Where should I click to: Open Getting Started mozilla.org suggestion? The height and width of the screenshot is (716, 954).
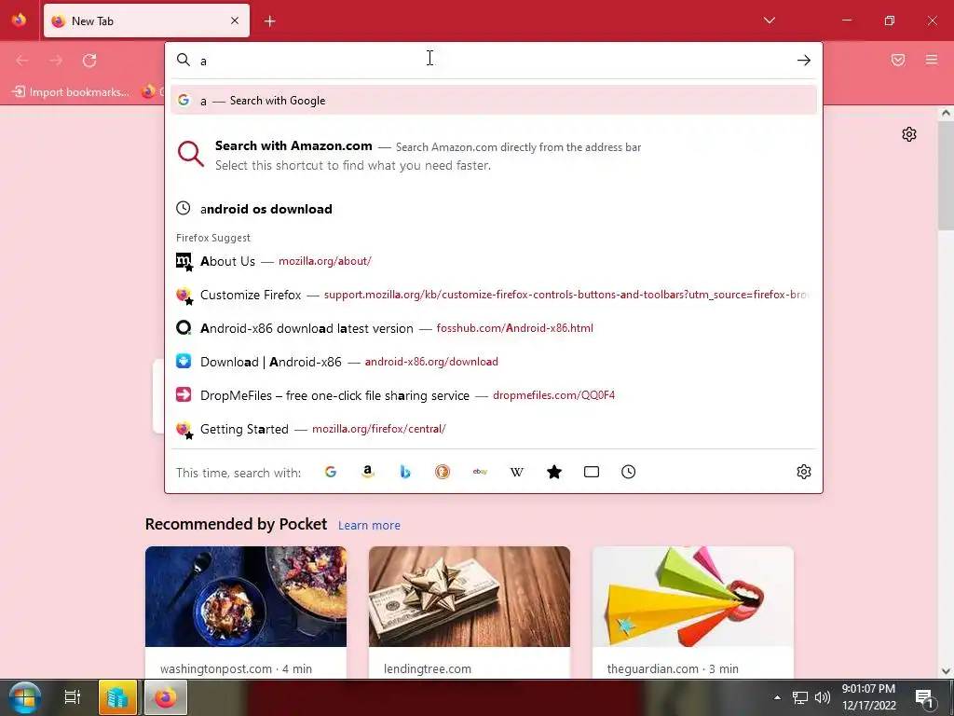coord(494,429)
